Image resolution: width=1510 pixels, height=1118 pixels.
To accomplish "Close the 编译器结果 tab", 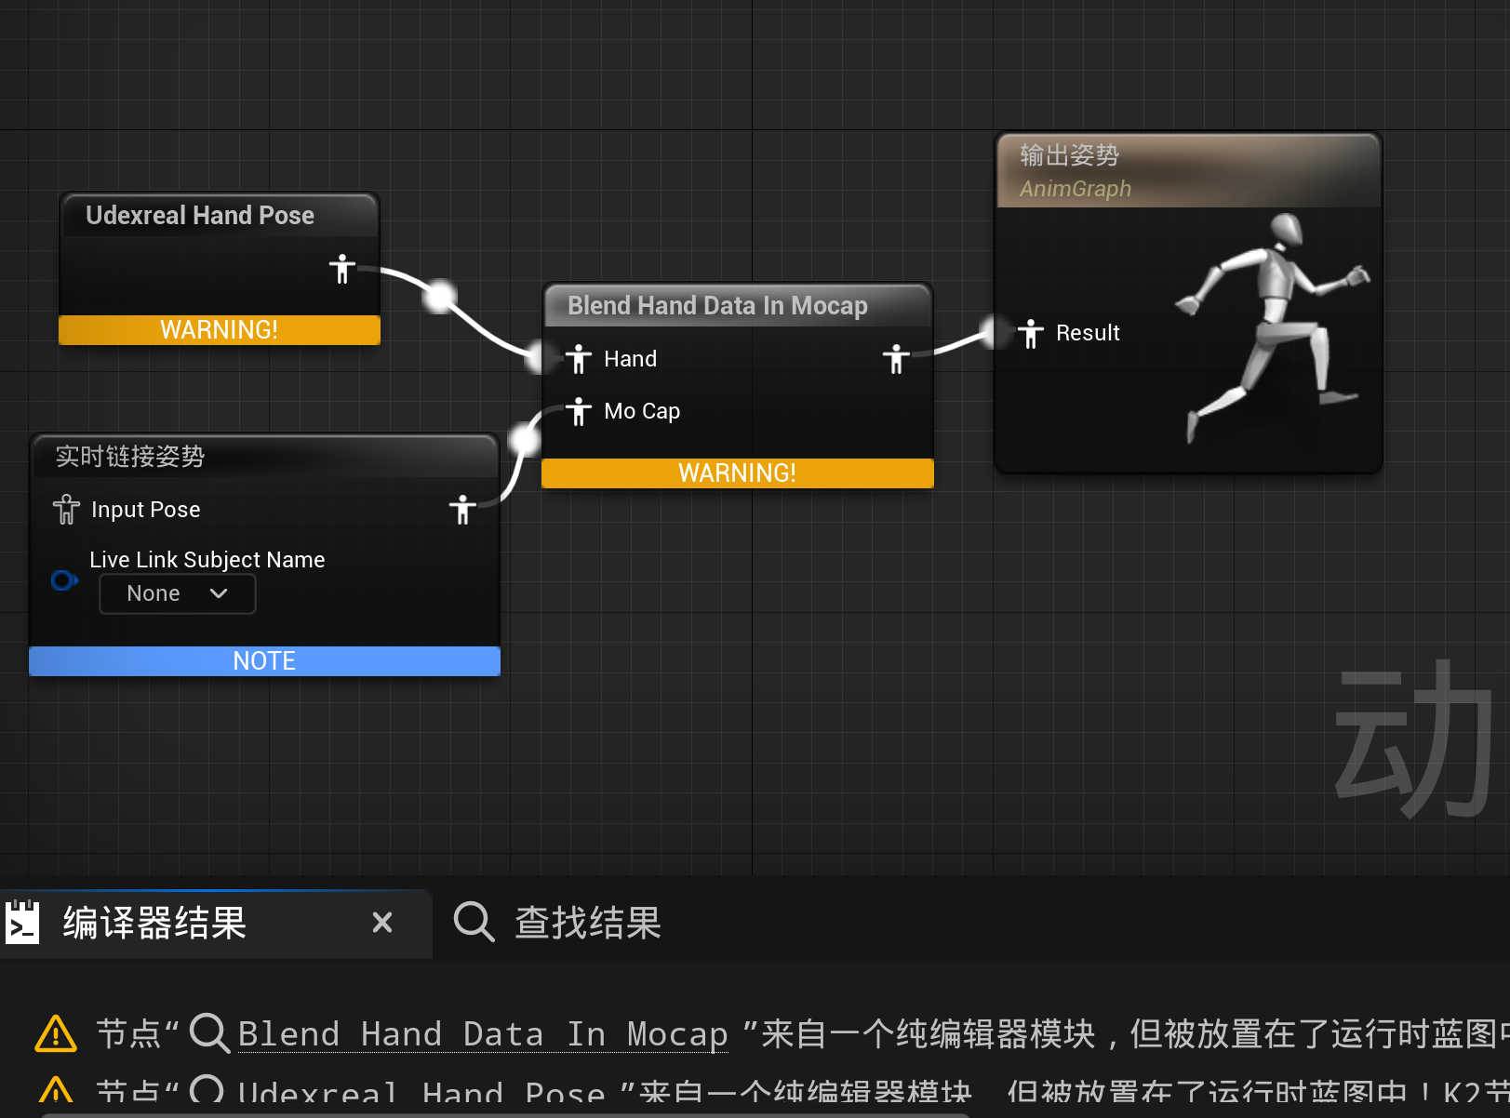I will pos(382,923).
